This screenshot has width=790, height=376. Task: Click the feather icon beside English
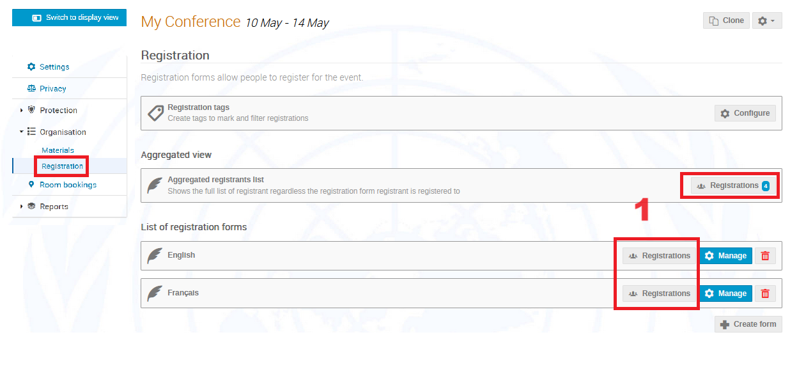(x=155, y=256)
